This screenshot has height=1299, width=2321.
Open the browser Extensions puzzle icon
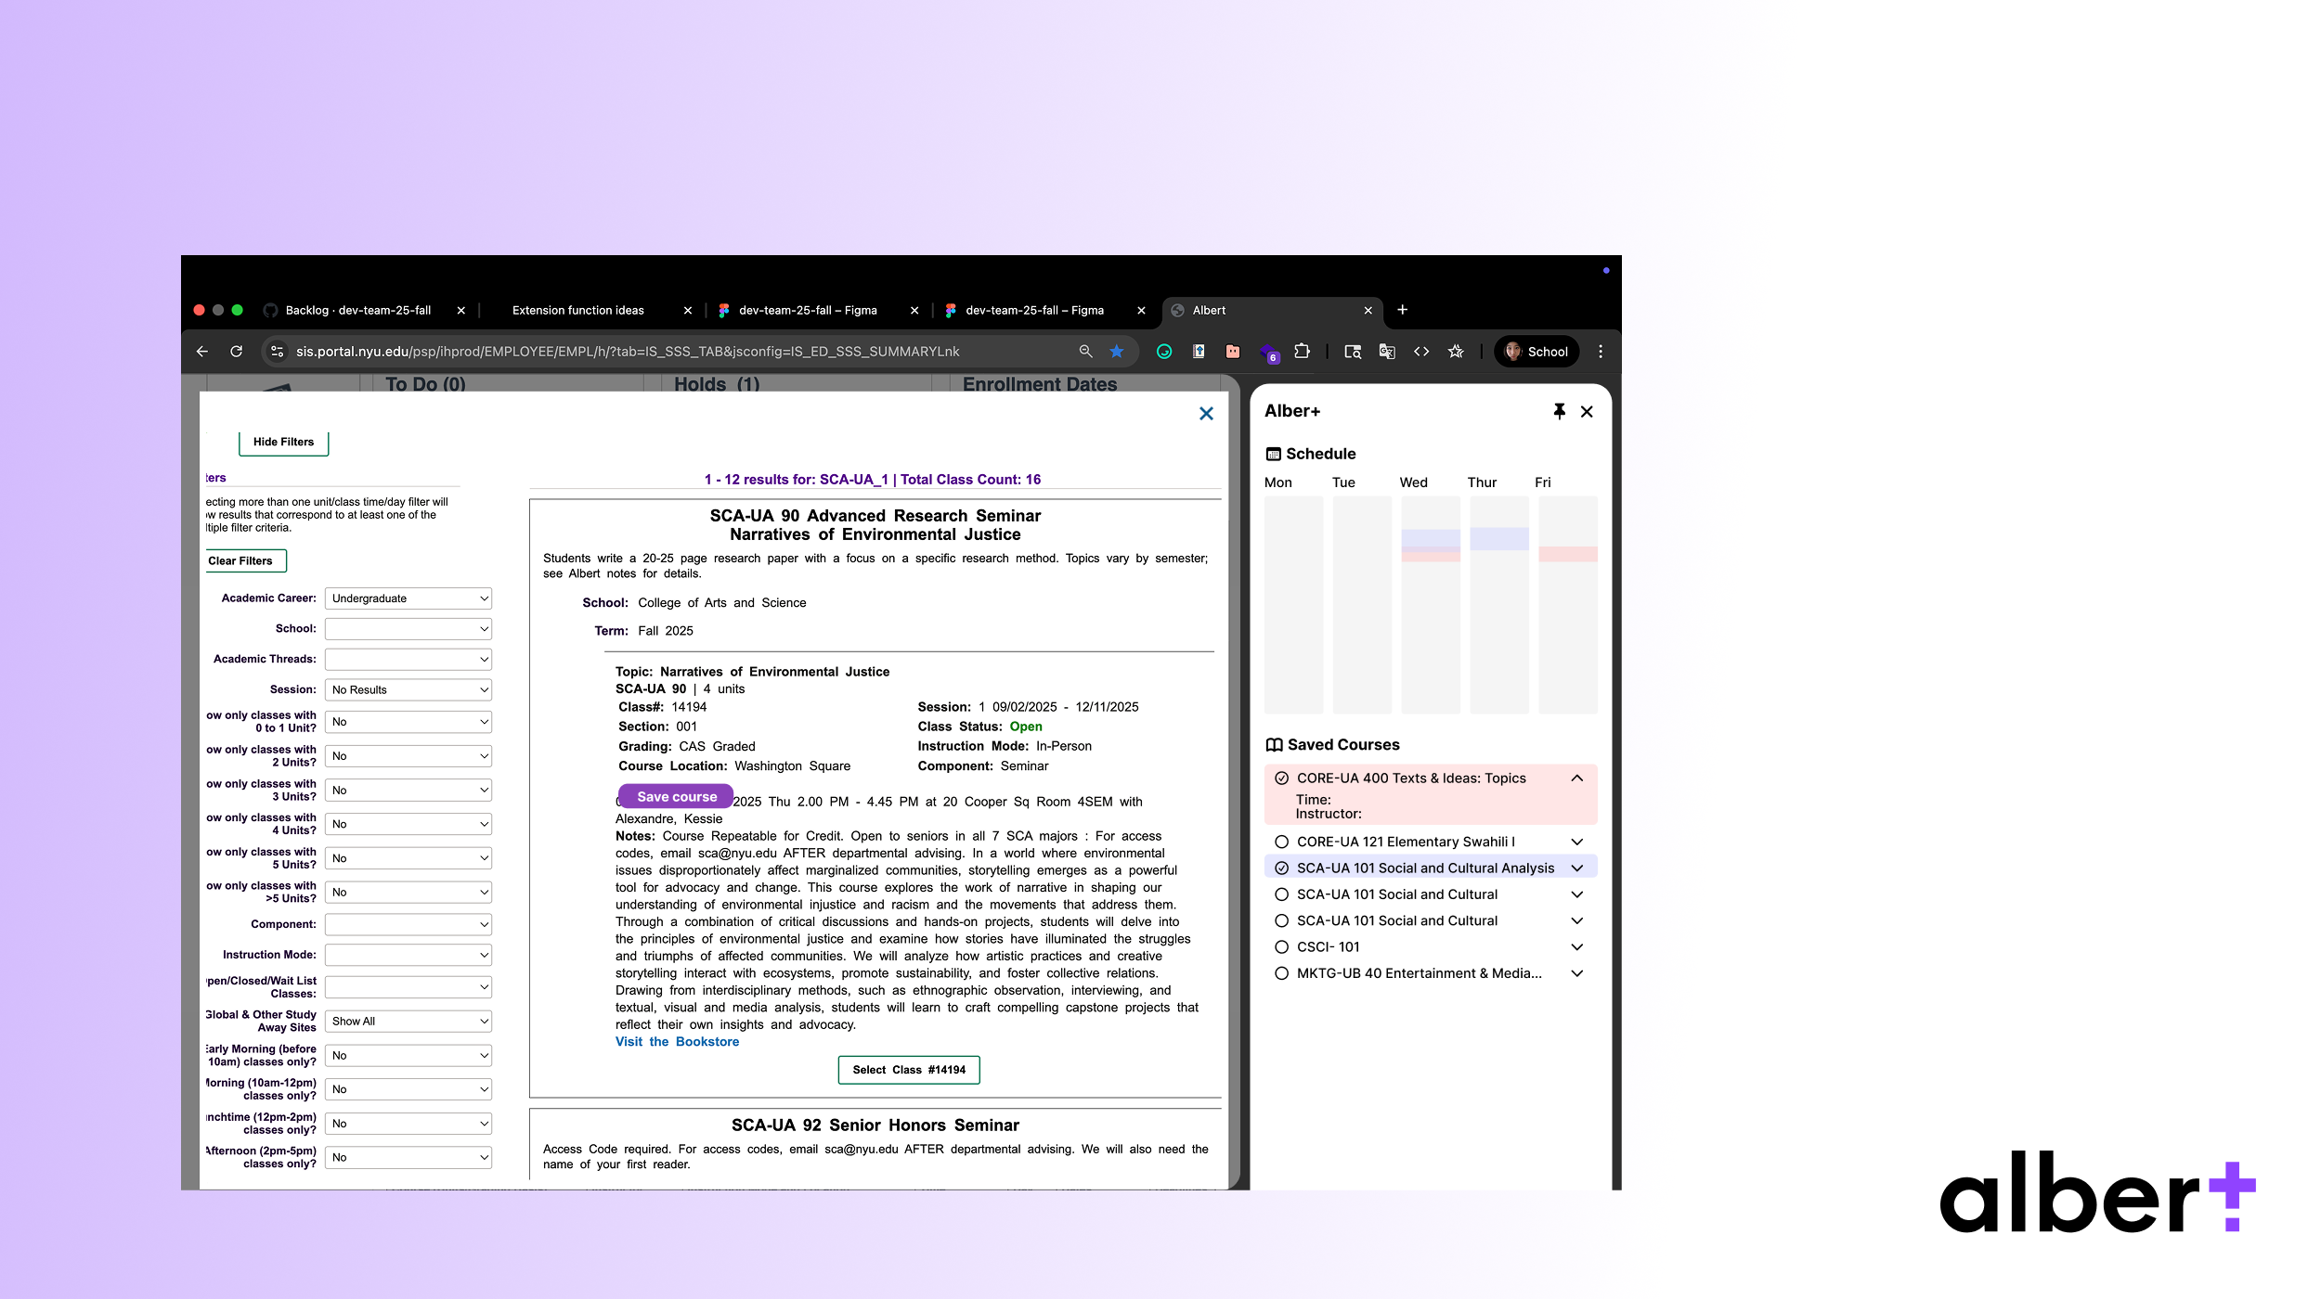tap(1302, 352)
